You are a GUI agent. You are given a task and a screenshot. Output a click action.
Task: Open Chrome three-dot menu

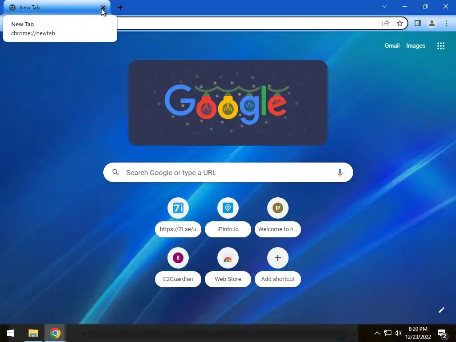coord(446,23)
